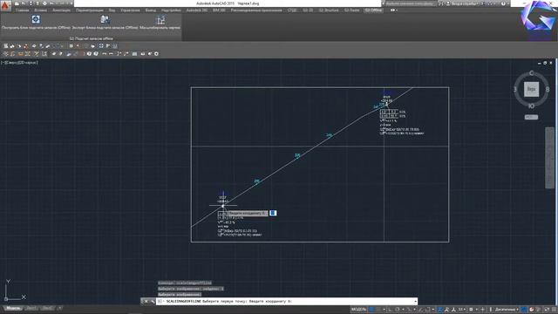The image size is (558, 314).
Task: Click Экспорт блока подсчета запасов (Offline) icon
Action: coord(105,19)
